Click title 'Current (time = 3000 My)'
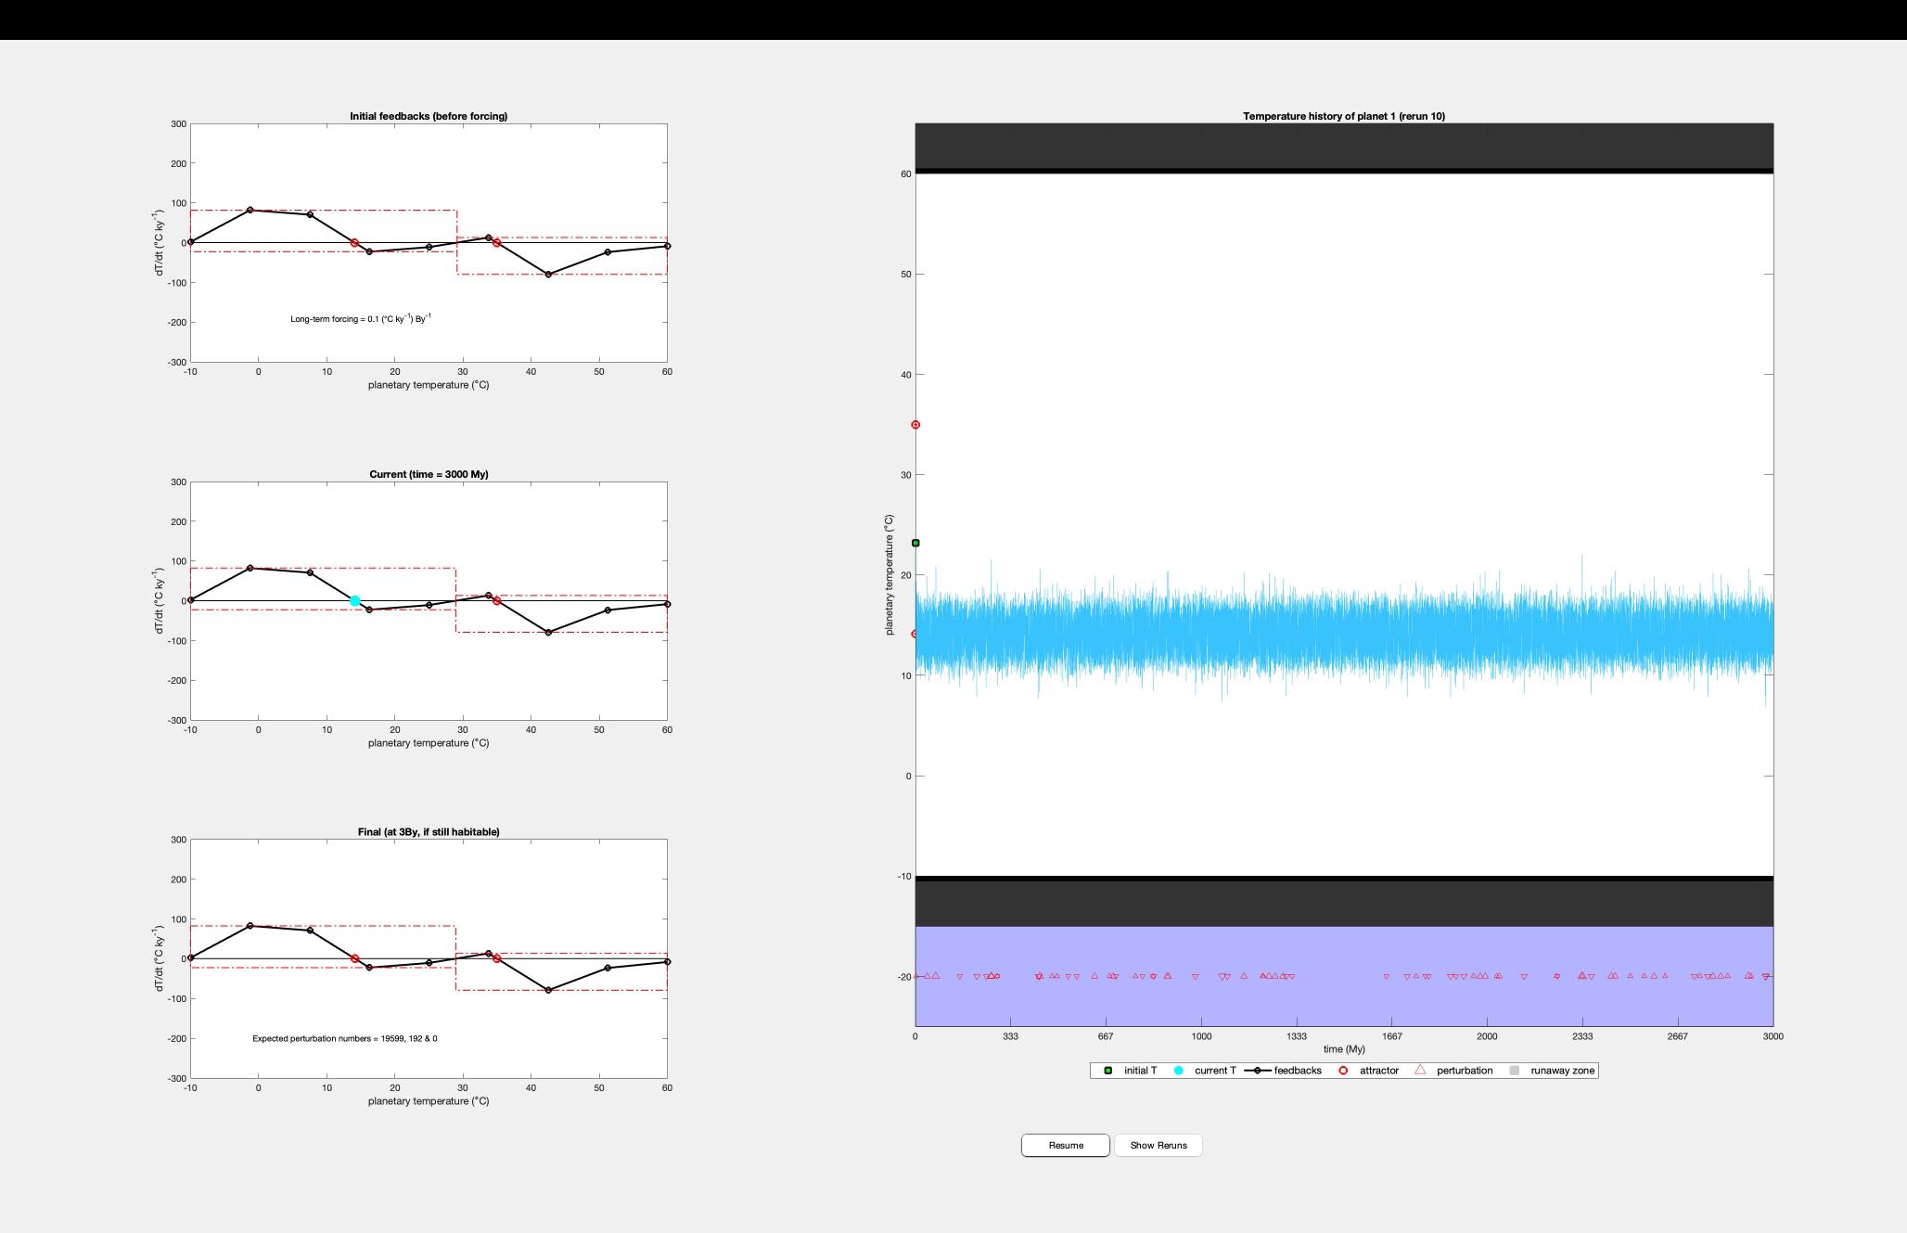This screenshot has width=1907, height=1233. 429,474
